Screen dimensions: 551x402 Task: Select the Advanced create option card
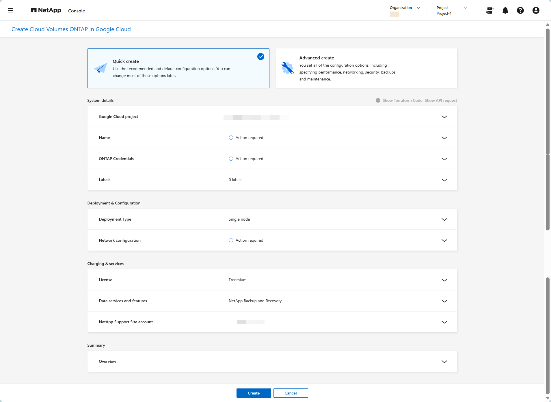point(366,68)
